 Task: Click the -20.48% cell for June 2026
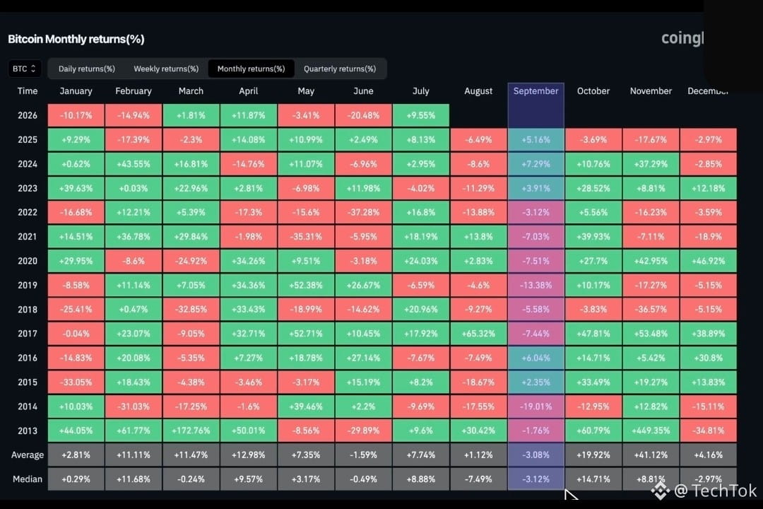[x=364, y=115]
